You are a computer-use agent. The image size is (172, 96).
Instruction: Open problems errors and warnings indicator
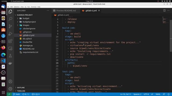point(36,94)
